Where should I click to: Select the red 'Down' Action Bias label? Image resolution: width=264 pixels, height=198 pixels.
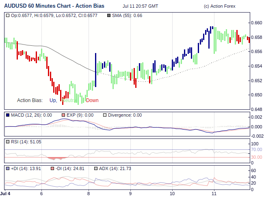(x=92, y=100)
